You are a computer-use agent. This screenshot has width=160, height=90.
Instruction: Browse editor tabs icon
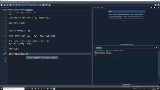pyautogui.click(x=1, y=9)
